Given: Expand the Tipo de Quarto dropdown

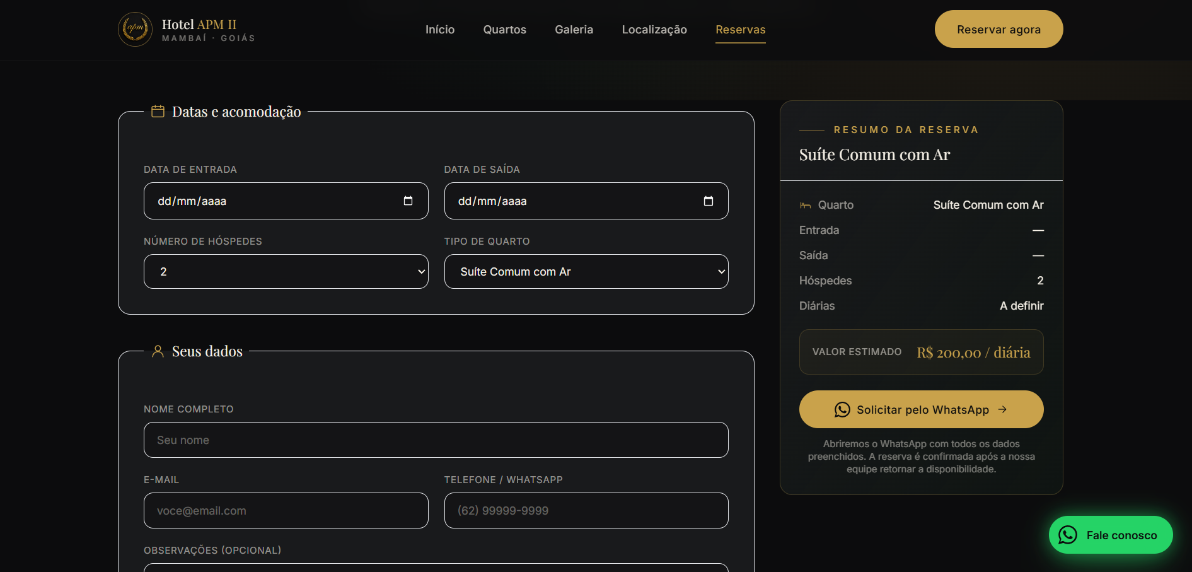Looking at the screenshot, I should point(586,272).
